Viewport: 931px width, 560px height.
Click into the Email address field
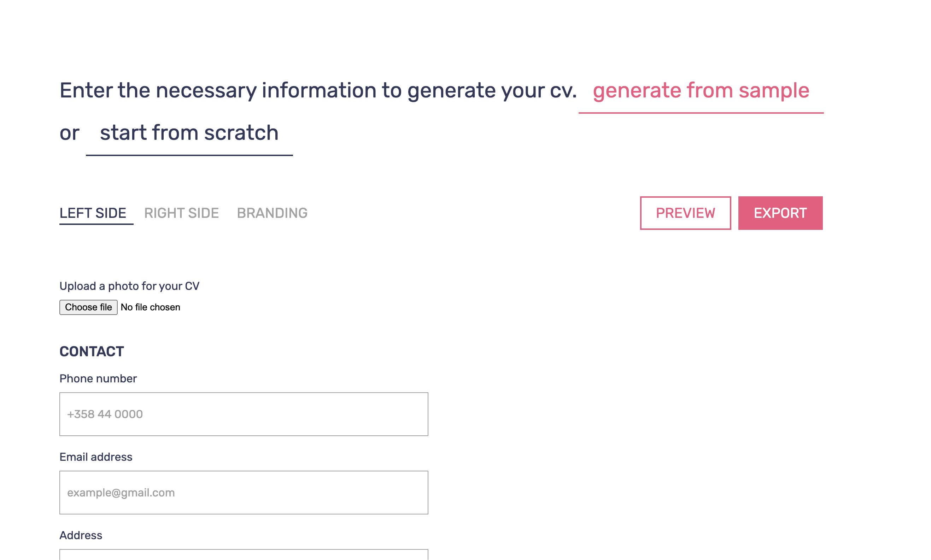(x=244, y=492)
